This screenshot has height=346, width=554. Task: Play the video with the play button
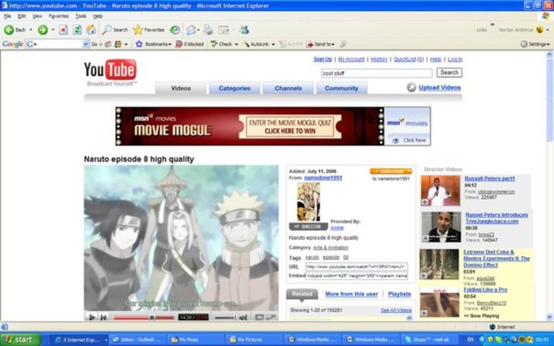coord(92,317)
